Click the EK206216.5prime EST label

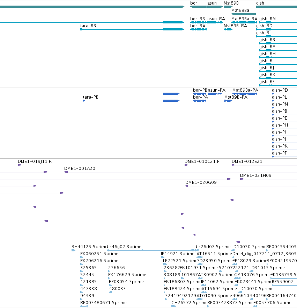pyautogui.click(x=99, y=261)
